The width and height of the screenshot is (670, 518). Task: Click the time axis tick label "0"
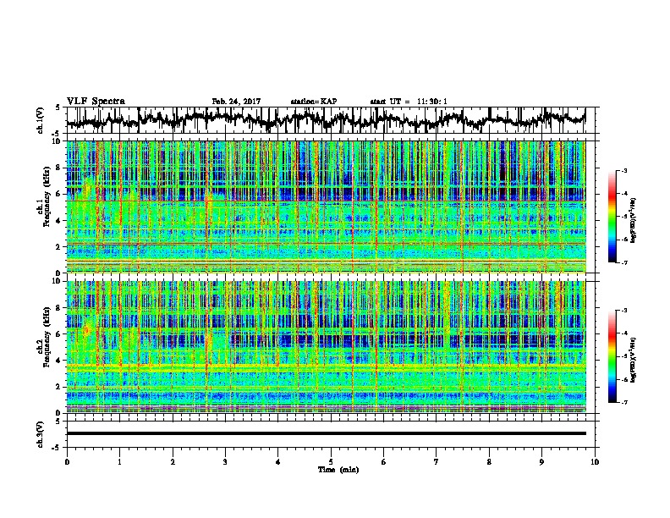click(67, 462)
